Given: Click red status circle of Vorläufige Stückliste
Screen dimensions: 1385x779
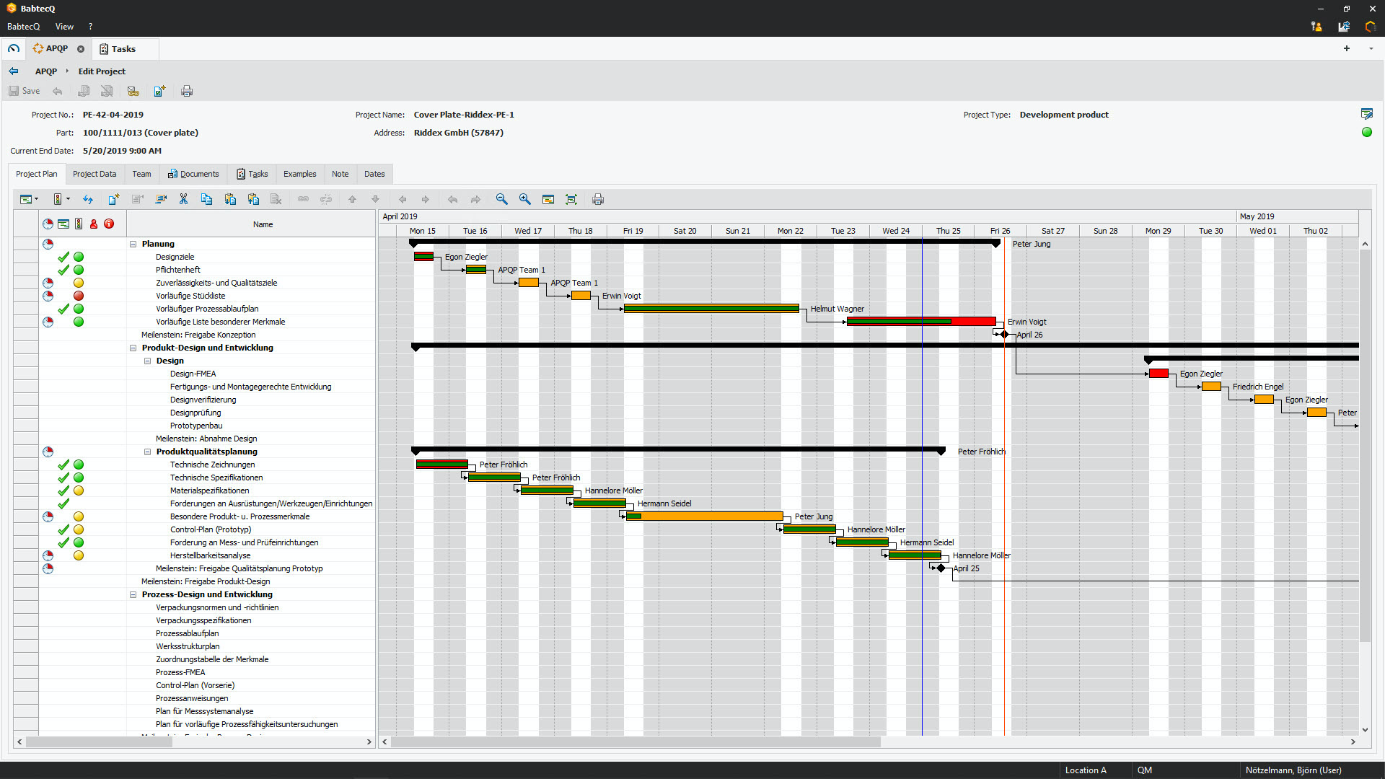Looking at the screenshot, I should [79, 296].
